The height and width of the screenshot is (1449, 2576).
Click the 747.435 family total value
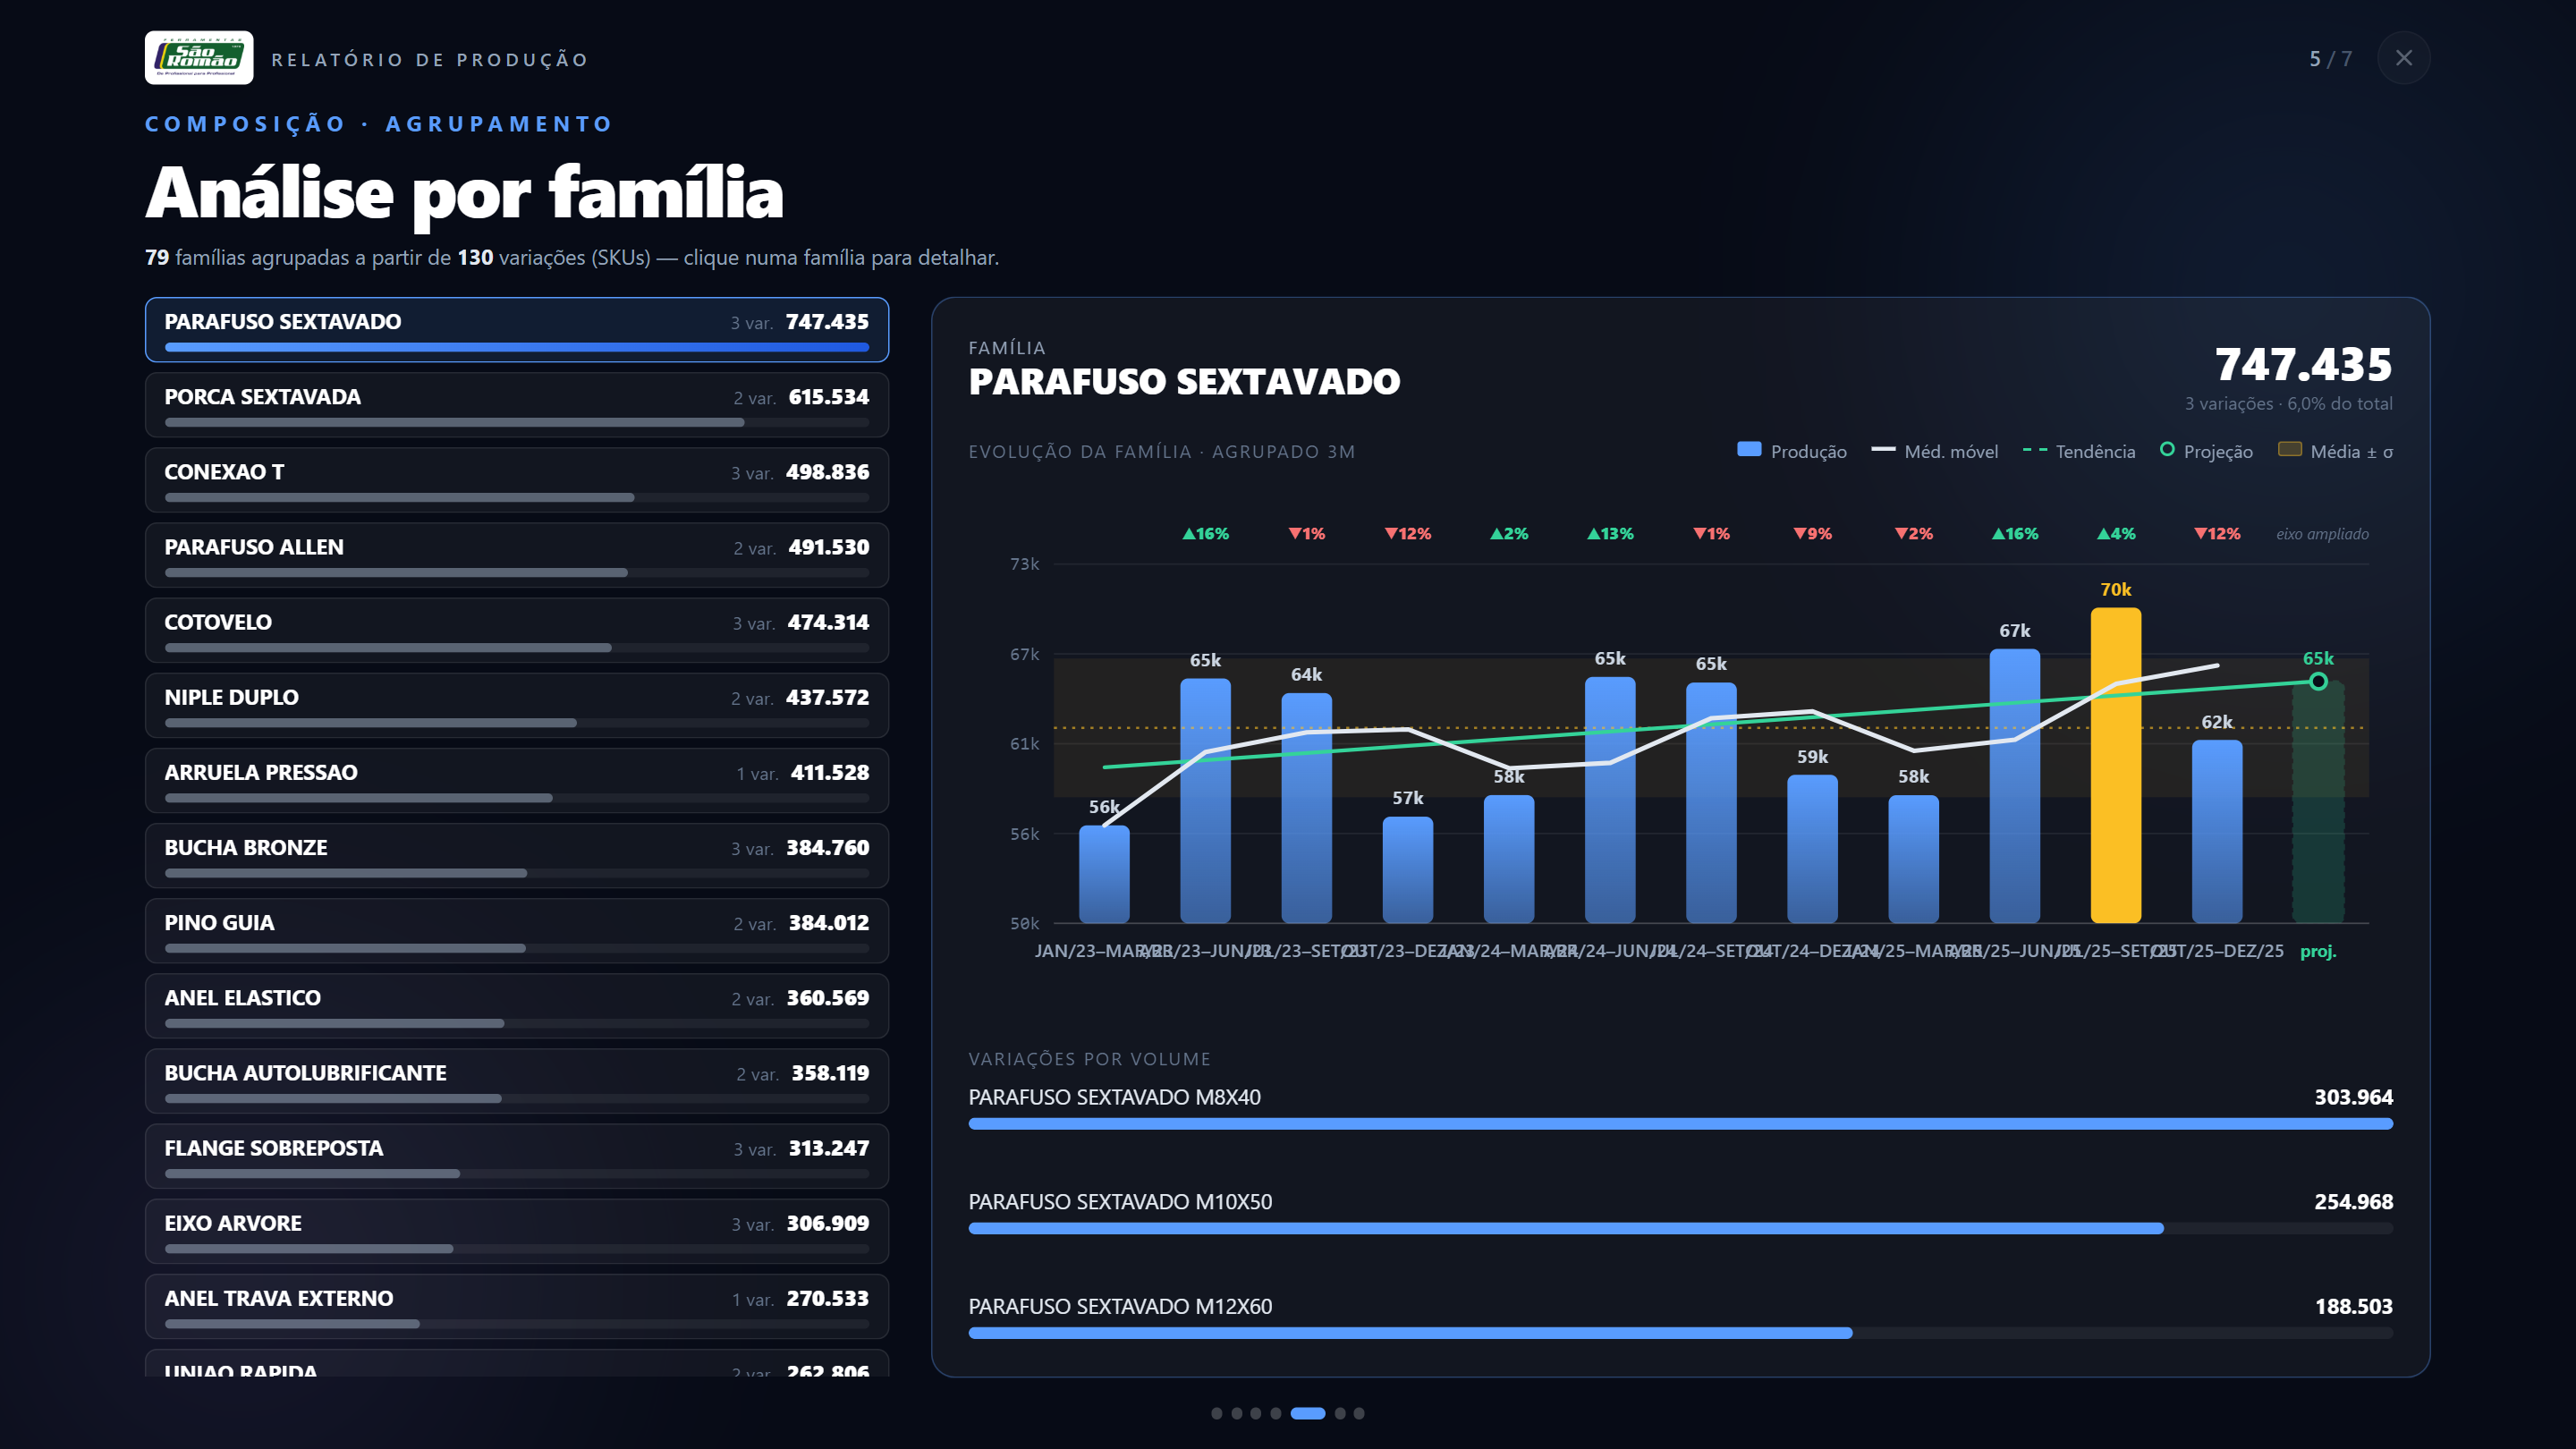(2303, 364)
